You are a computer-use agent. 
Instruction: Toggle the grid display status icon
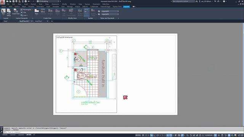pos(143,135)
